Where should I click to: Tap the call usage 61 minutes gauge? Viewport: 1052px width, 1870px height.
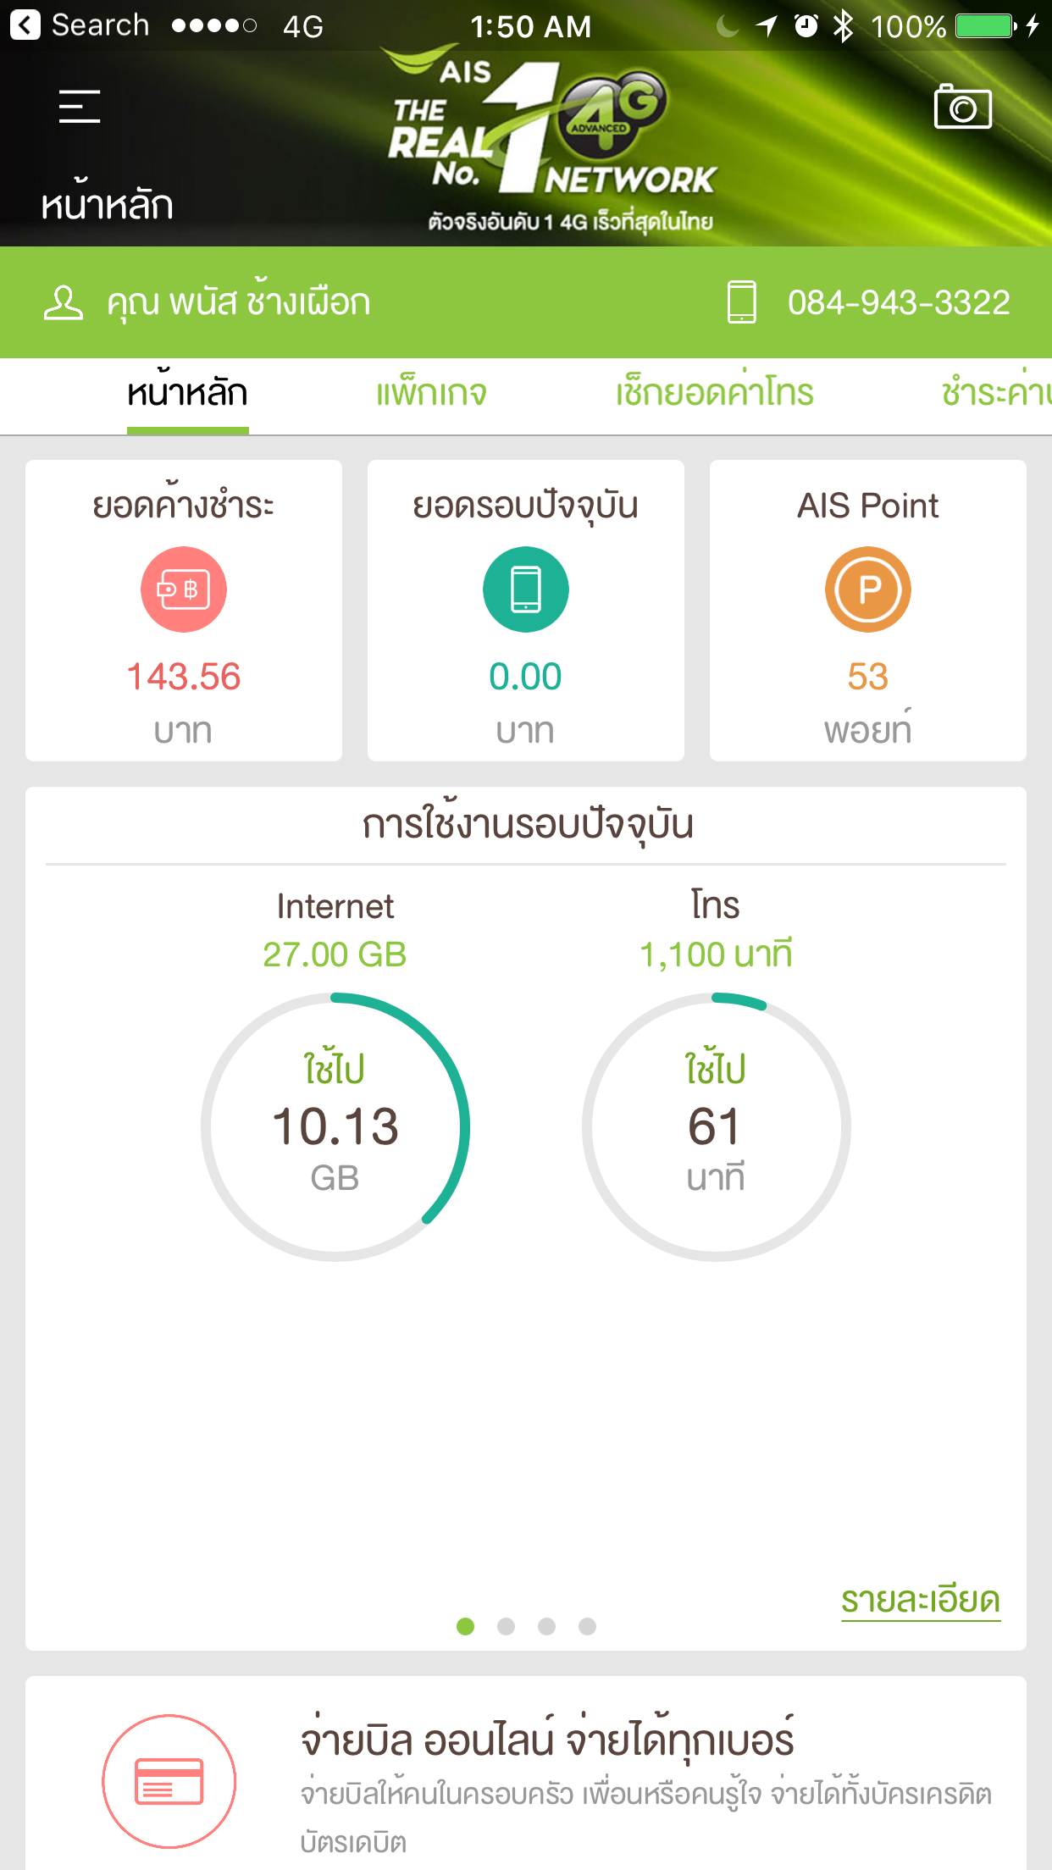(716, 1127)
